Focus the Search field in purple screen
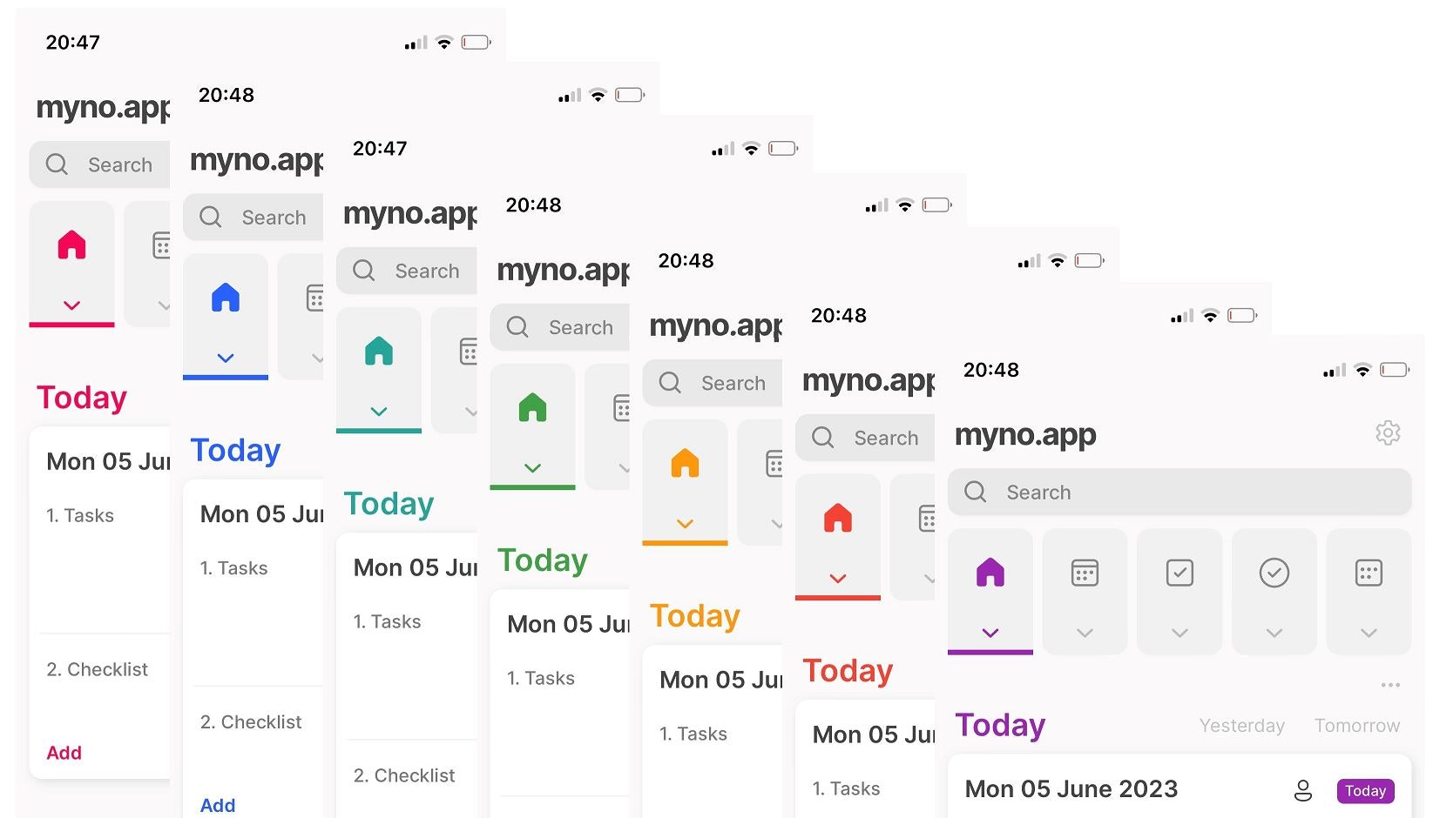Image resolution: width=1433 pixels, height=818 pixels. (x=1180, y=492)
